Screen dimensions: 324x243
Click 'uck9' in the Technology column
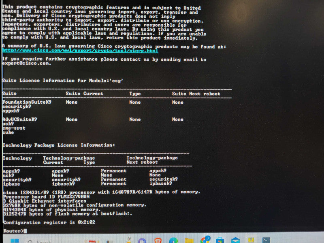(x=9, y=175)
